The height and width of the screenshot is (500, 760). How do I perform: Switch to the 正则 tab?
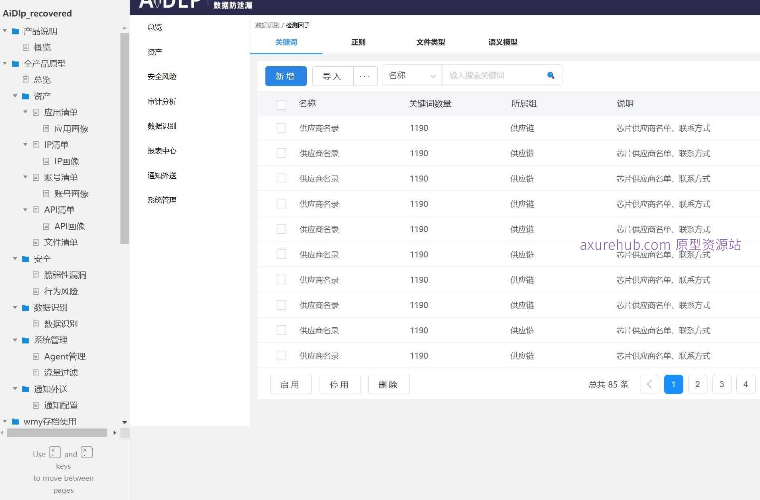click(358, 42)
